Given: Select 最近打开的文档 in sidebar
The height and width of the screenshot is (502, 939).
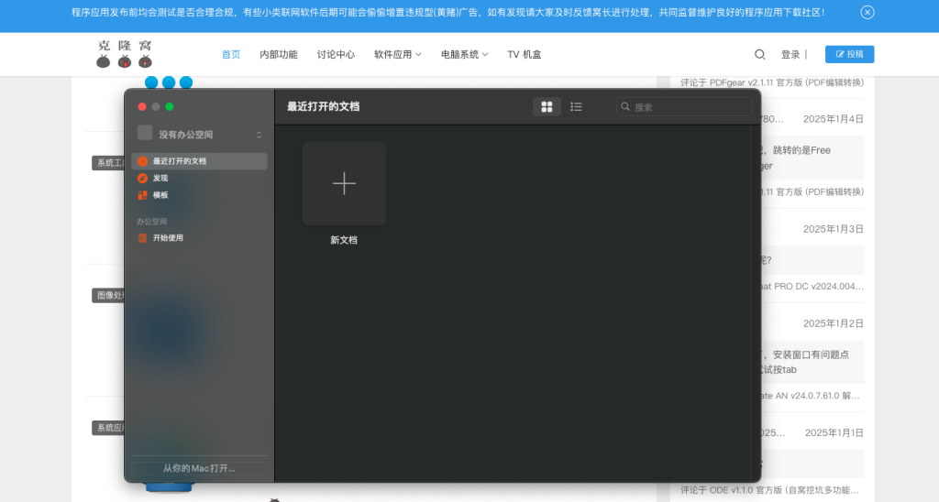Looking at the screenshot, I should (199, 161).
